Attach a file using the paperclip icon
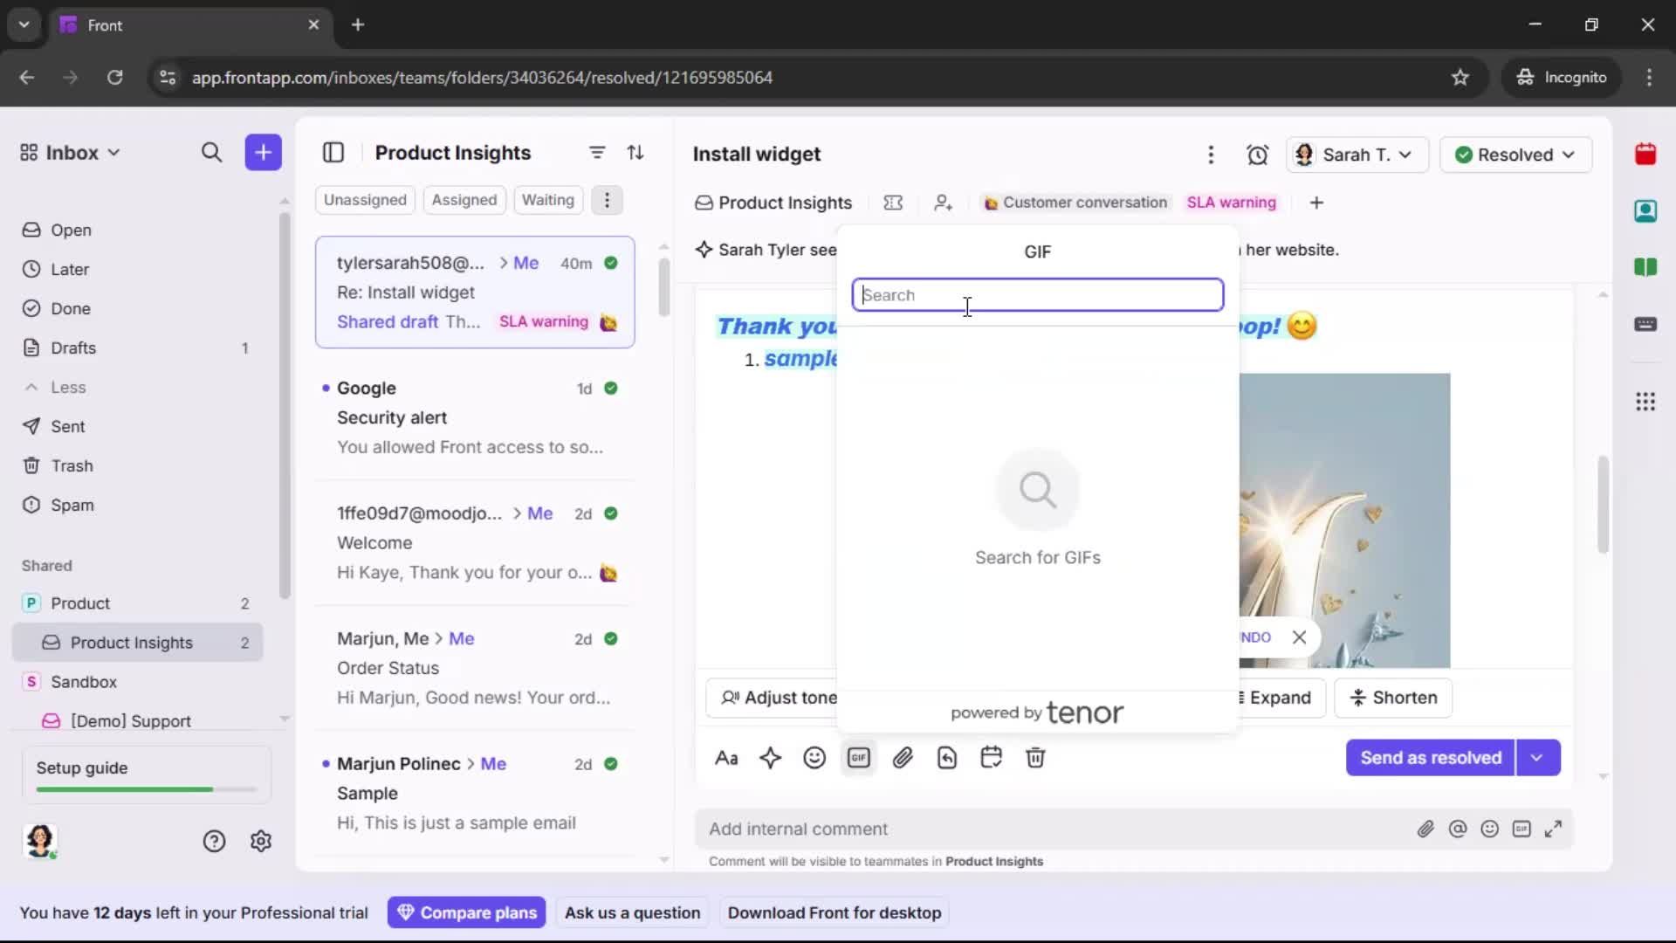This screenshot has width=1676, height=943. 903,758
